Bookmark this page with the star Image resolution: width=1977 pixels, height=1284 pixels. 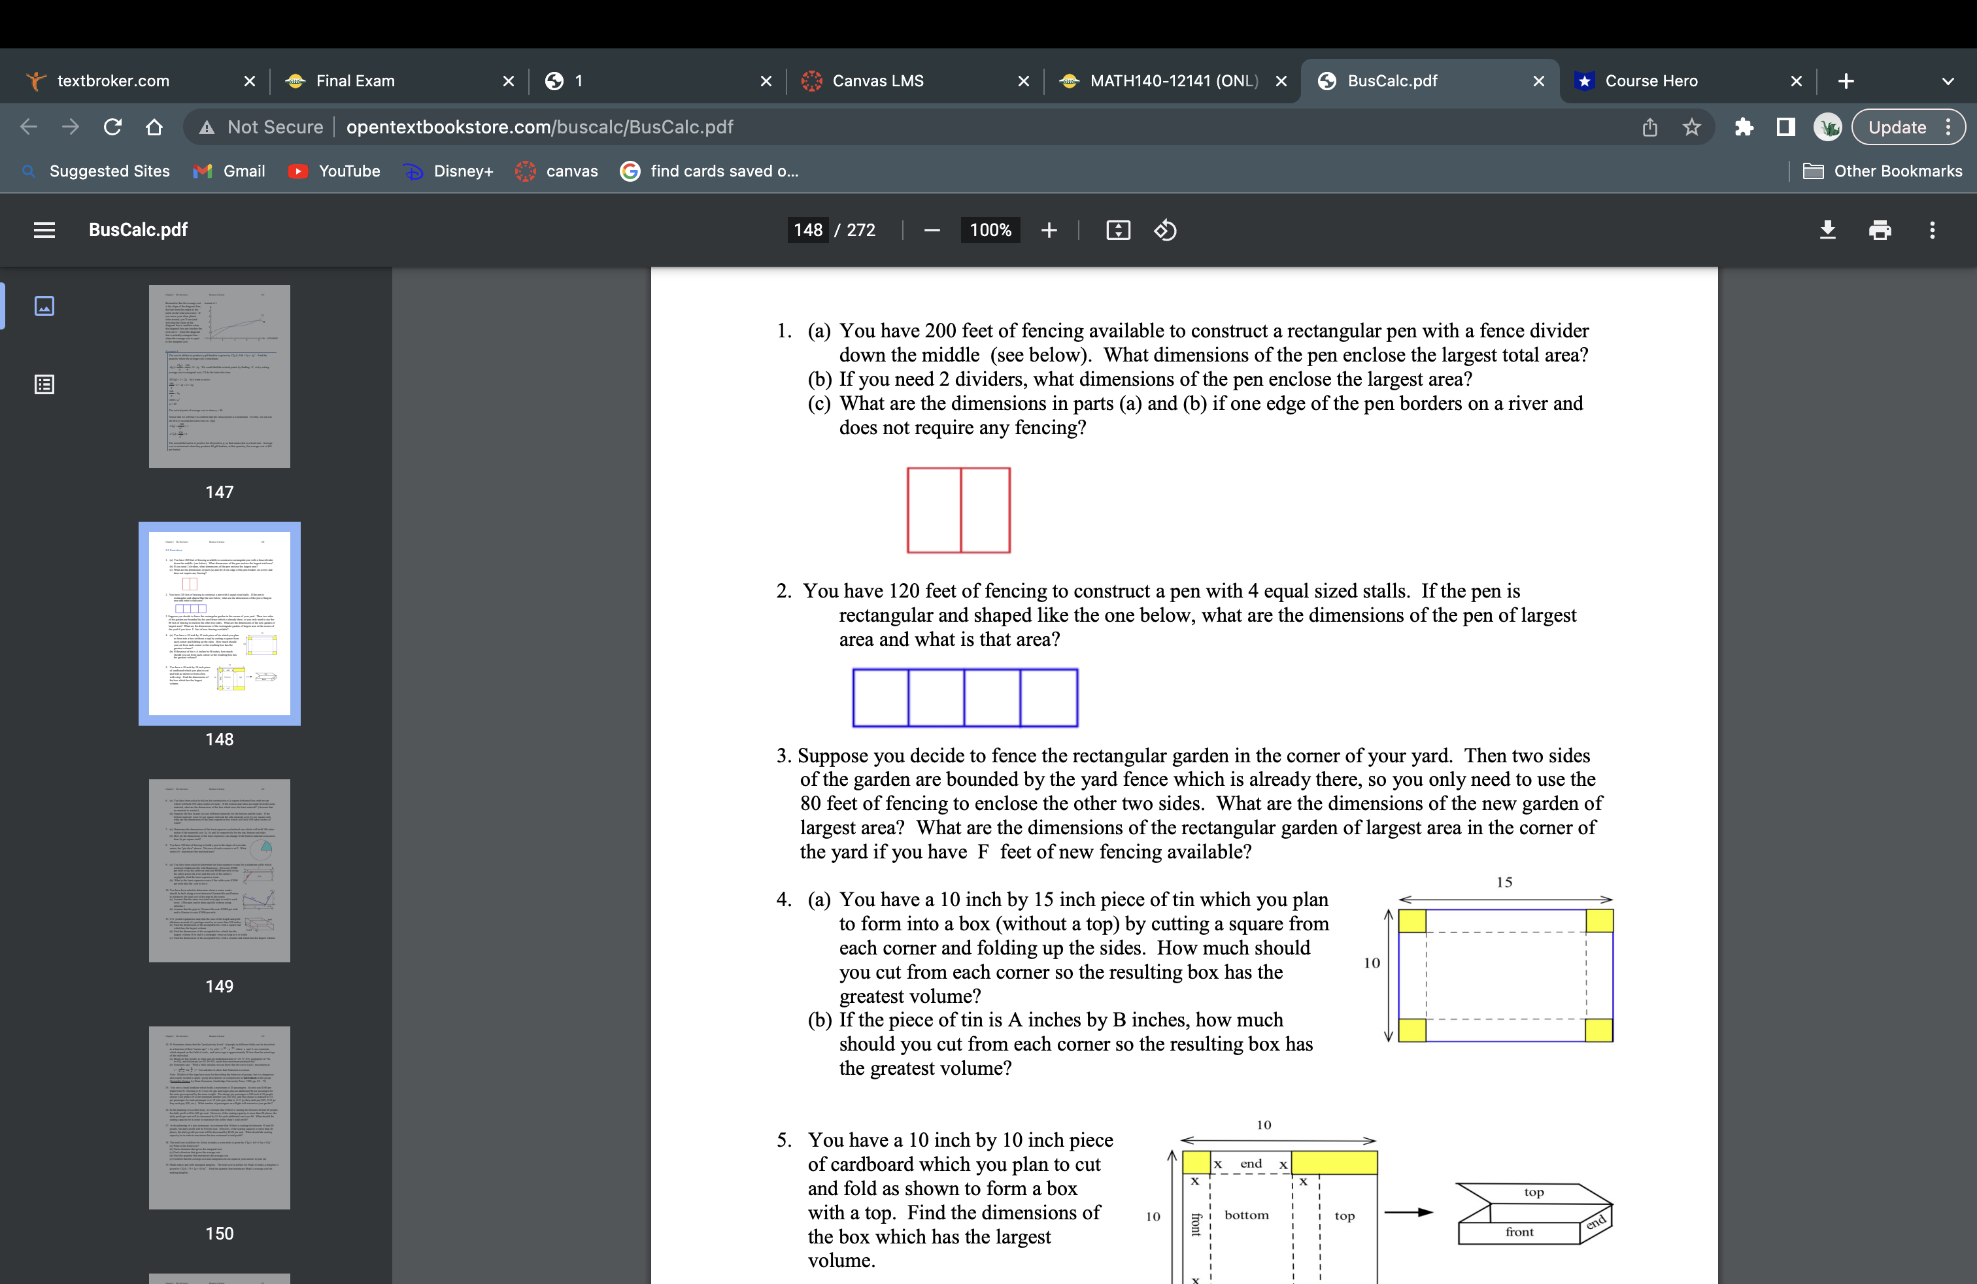(1691, 127)
